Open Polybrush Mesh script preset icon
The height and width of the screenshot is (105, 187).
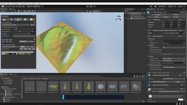coord(182,75)
